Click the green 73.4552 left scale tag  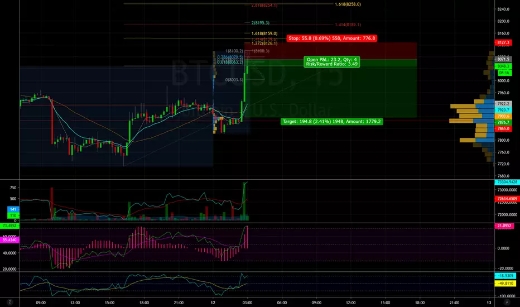pos(9,226)
